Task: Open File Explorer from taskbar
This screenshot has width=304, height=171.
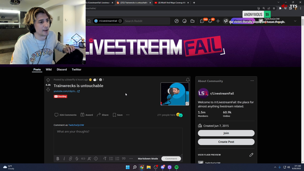Action: (x=149, y=167)
